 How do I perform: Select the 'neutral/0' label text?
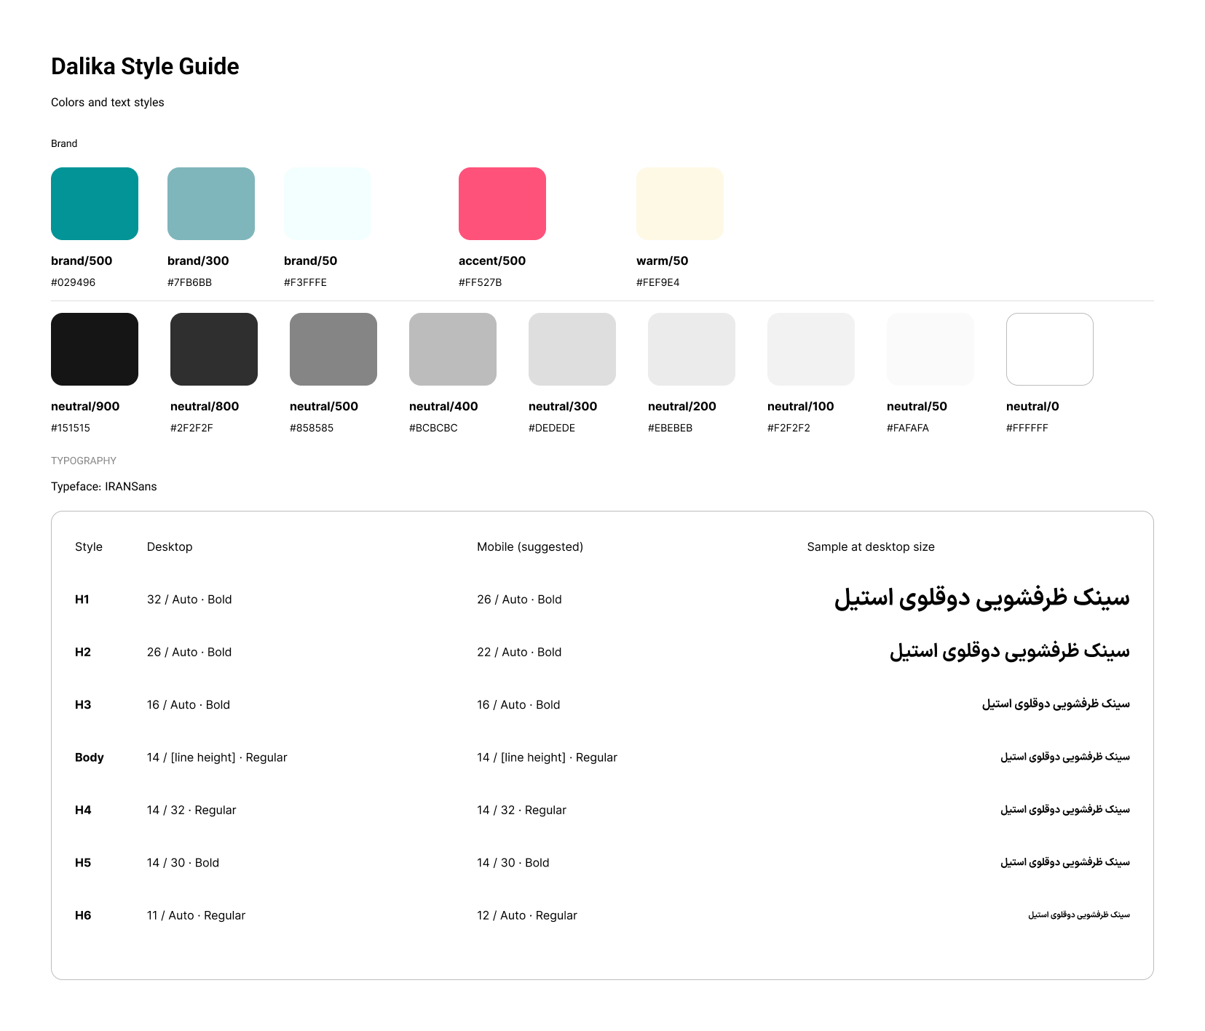[x=1032, y=406]
